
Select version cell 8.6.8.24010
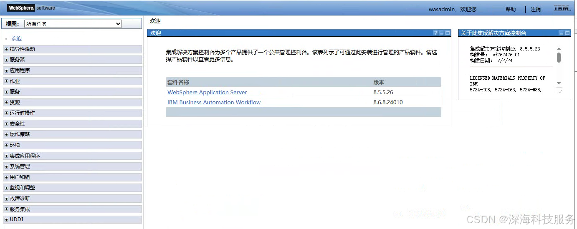point(388,102)
